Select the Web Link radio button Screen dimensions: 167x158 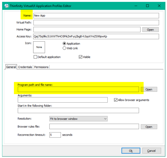[64, 48]
